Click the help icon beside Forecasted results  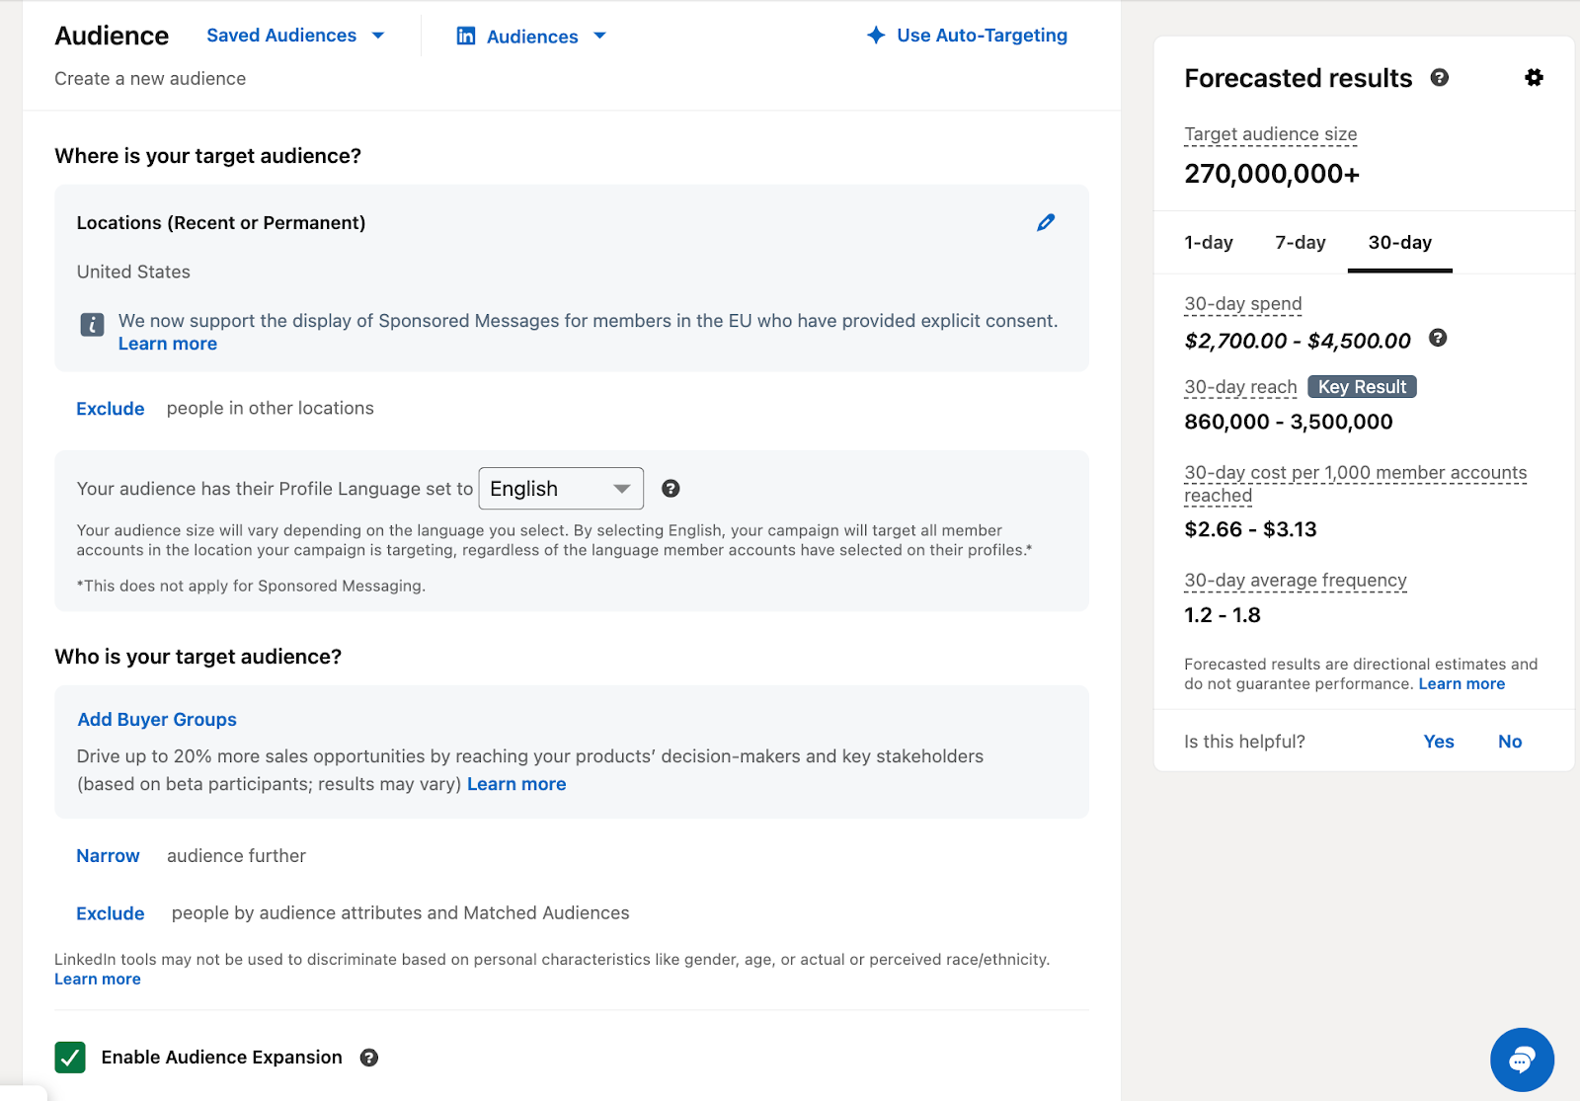(x=1440, y=78)
